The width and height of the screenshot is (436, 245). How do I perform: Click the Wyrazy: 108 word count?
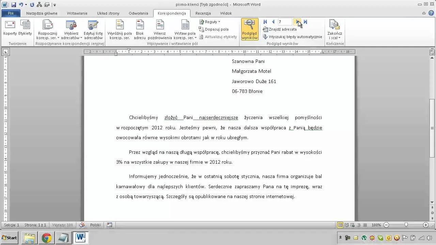63,225
